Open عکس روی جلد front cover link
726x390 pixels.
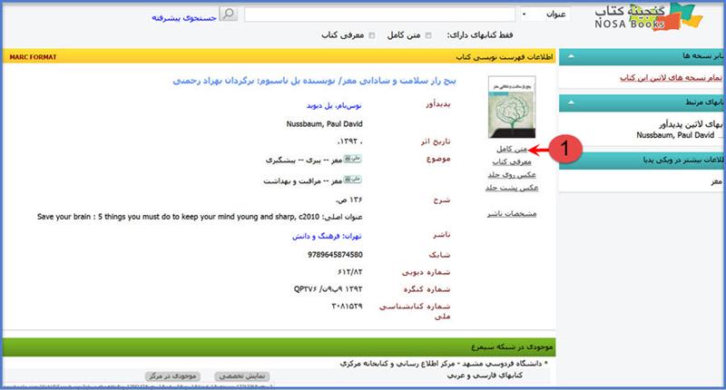coord(515,174)
